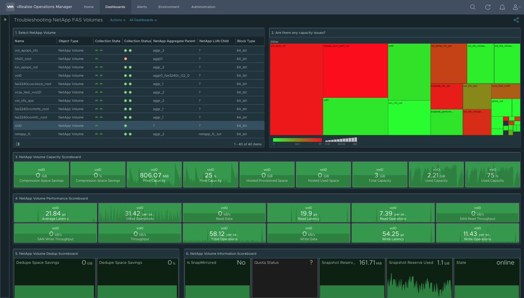Image resolution: width=524 pixels, height=298 pixels.
Task: Click the ucs_iscs_vol red treemap block
Action: (x=296, y=89)
